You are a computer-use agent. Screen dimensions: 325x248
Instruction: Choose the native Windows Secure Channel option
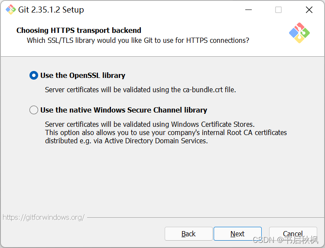[x=34, y=110]
